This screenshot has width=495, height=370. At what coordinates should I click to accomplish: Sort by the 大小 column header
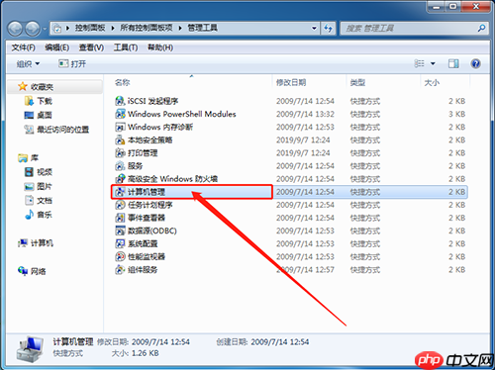[x=432, y=82]
